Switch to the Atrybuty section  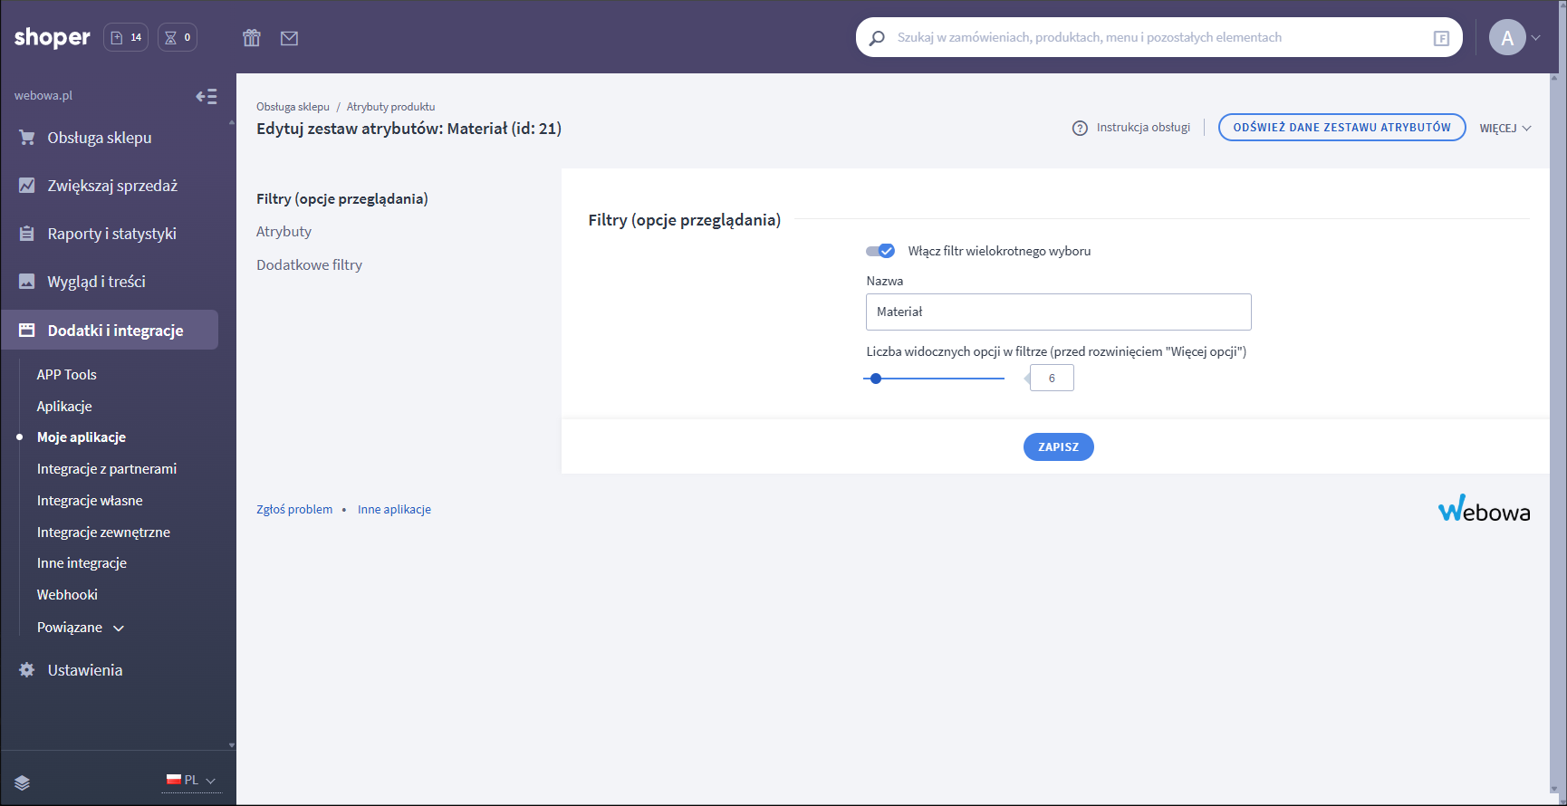coord(284,232)
